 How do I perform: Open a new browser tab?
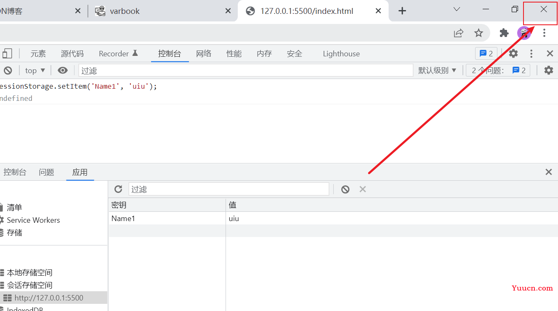click(x=402, y=11)
